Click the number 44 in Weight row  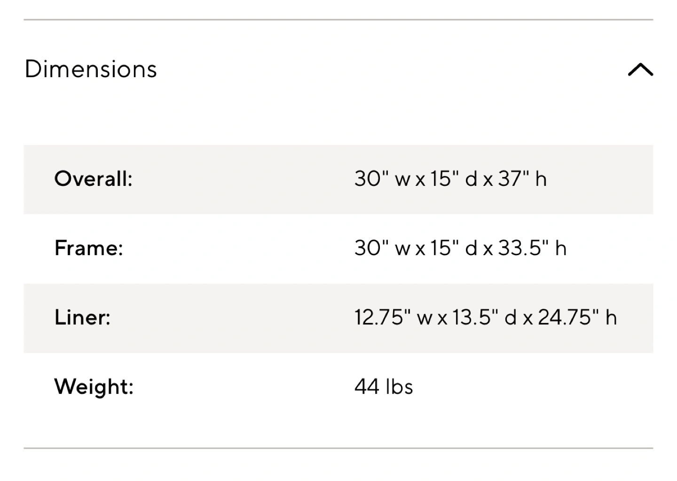point(367,386)
